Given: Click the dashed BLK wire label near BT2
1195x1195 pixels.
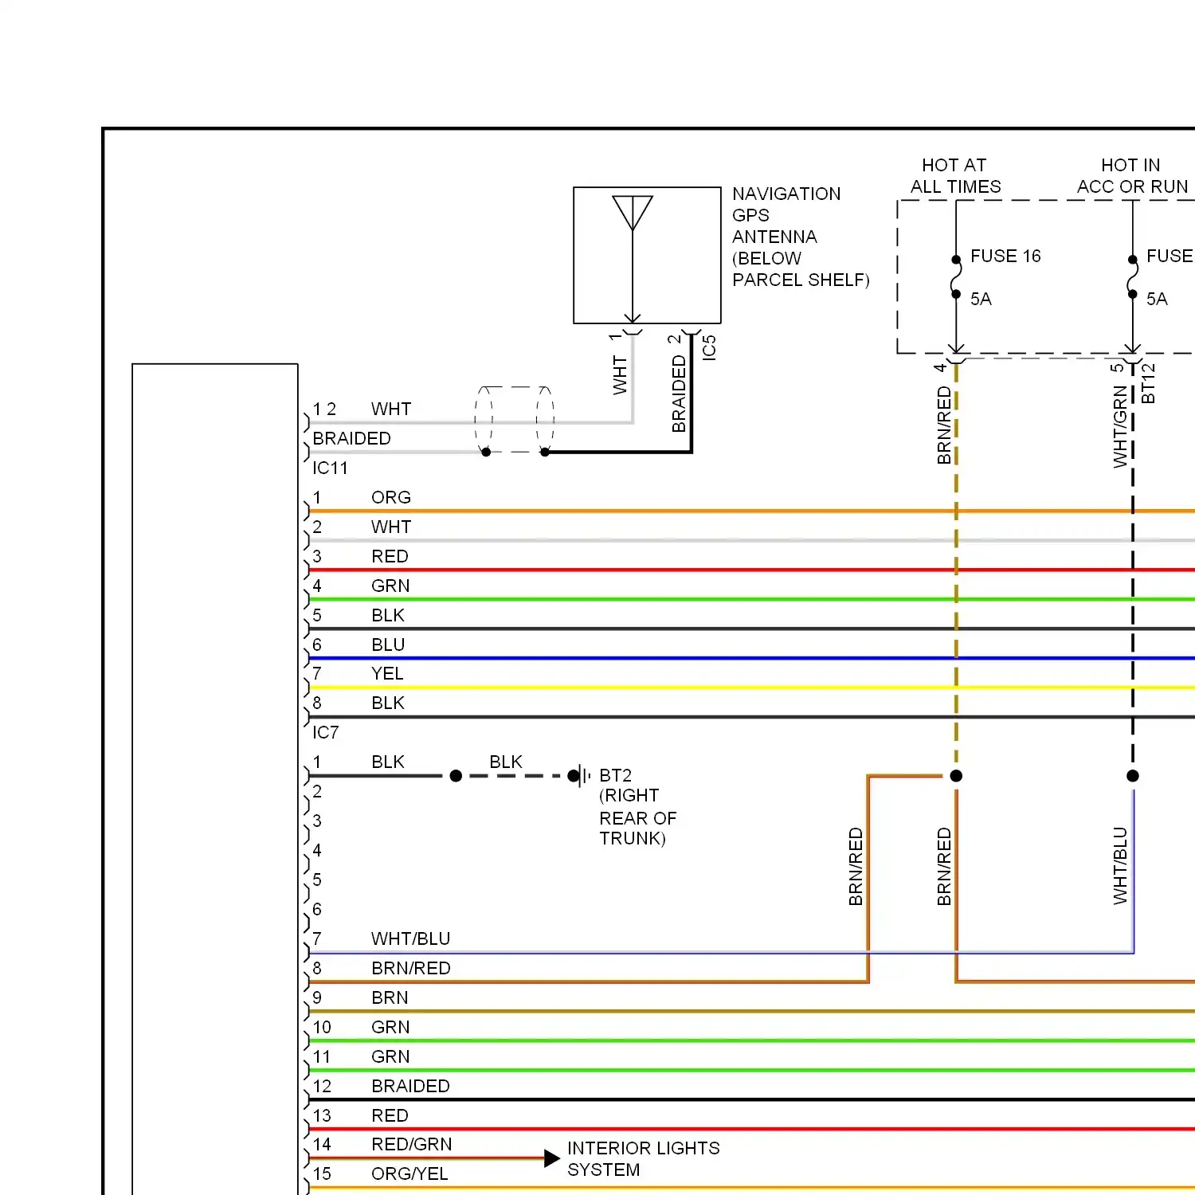Looking at the screenshot, I should coord(506,762).
